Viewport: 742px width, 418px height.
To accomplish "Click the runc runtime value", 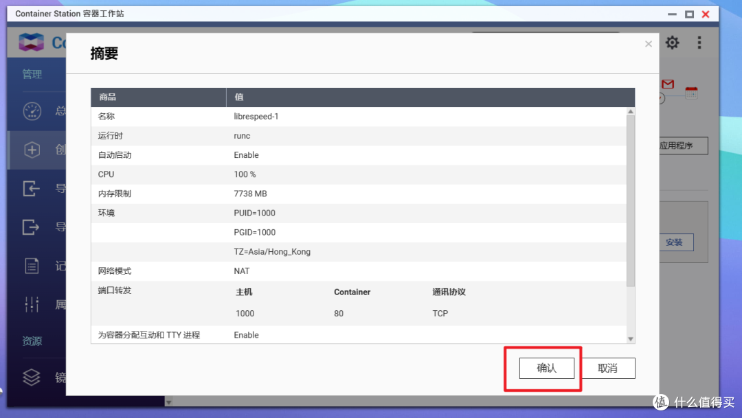I will tap(242, 136).
